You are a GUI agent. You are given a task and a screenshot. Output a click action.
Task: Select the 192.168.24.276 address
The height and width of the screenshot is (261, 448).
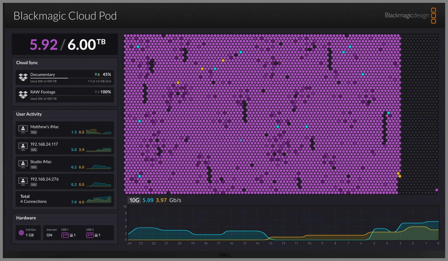[44, 179]
